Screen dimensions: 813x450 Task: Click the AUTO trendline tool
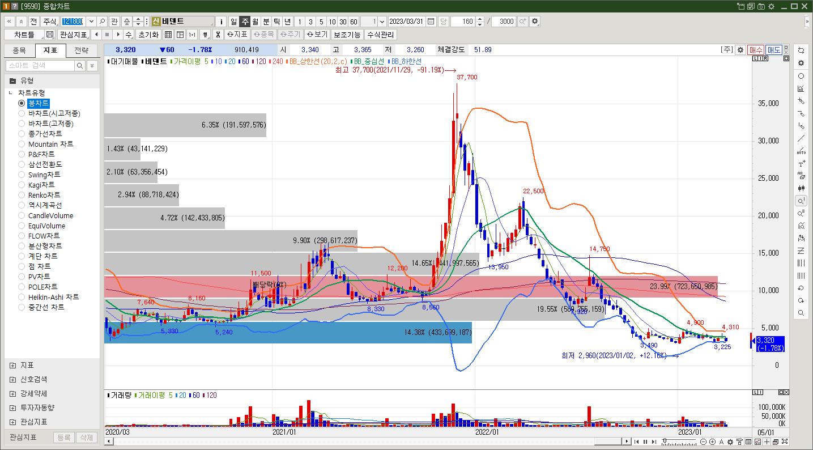(x=801, y=151)
